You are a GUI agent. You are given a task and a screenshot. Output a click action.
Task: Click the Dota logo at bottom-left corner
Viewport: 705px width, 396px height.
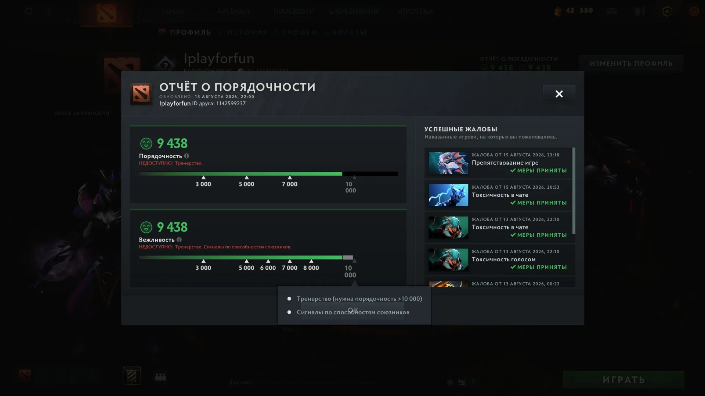tap(25, 375)
